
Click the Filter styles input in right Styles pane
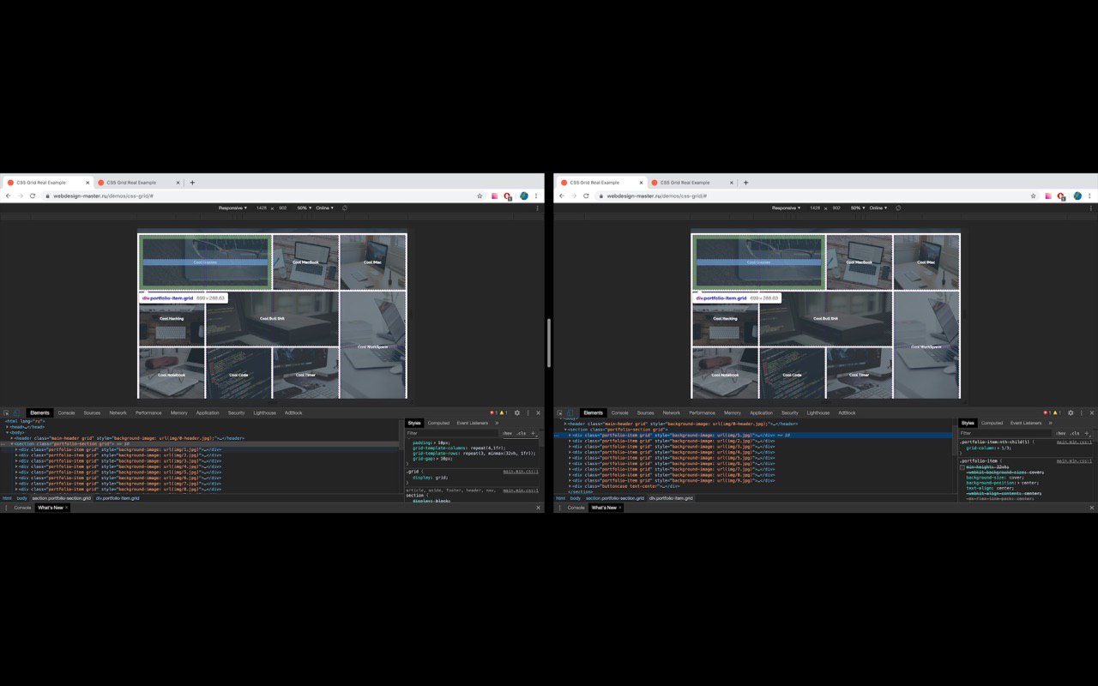click(1004, 433)
